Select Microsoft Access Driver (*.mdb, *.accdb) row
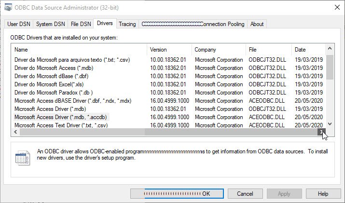 tap(168, 117)
